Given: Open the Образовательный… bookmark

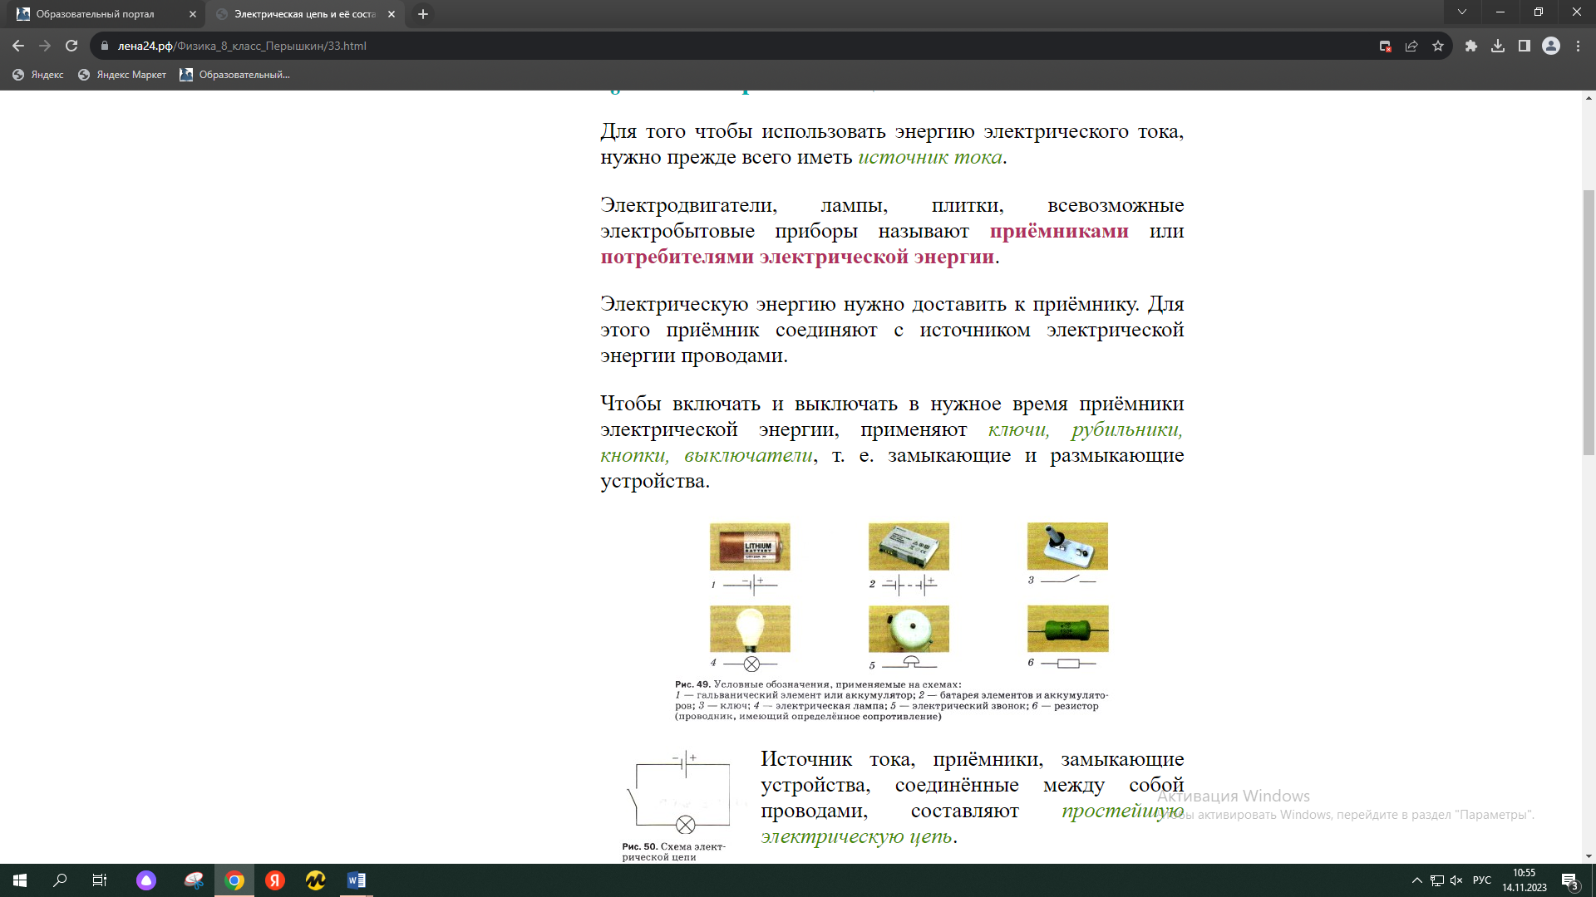Looking at the screenshot, I should [235, 75].
